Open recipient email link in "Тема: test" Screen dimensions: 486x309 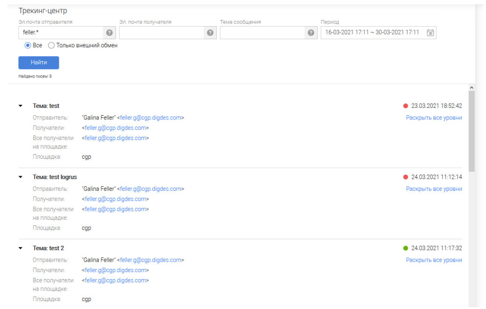[115, 128]
